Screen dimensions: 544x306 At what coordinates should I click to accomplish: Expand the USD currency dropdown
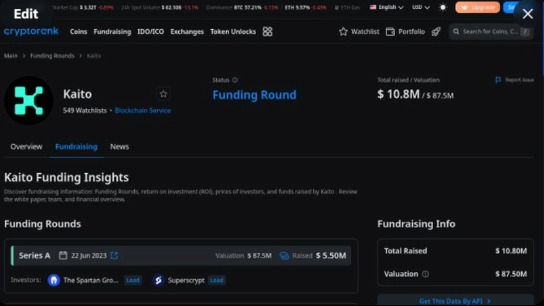421,7
